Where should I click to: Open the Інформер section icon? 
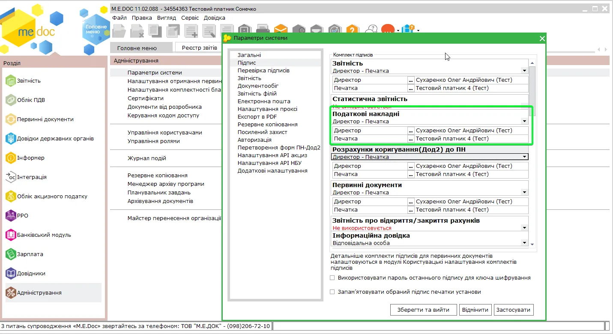click(11, 158)
